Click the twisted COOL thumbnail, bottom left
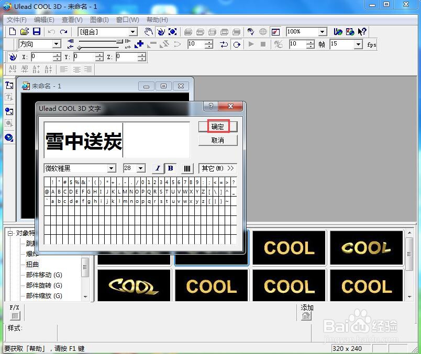This screenshot has width=421, height=354. pyautogui.click(x=134, y=286)
